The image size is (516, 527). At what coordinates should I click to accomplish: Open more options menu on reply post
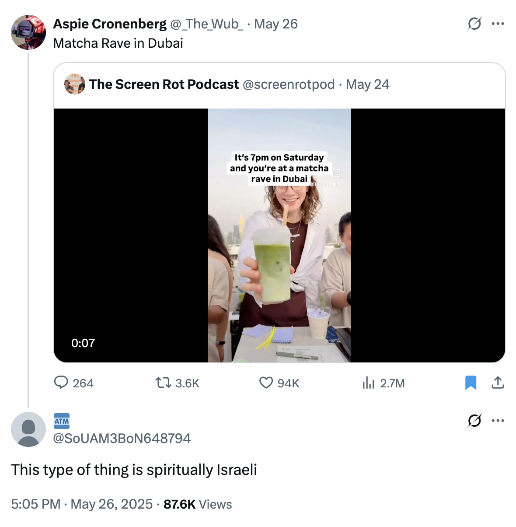pos(498,421)
